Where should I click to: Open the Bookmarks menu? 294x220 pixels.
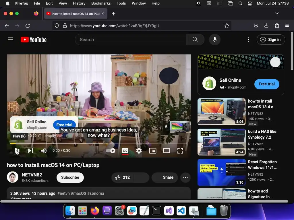(x=101, y=3)
